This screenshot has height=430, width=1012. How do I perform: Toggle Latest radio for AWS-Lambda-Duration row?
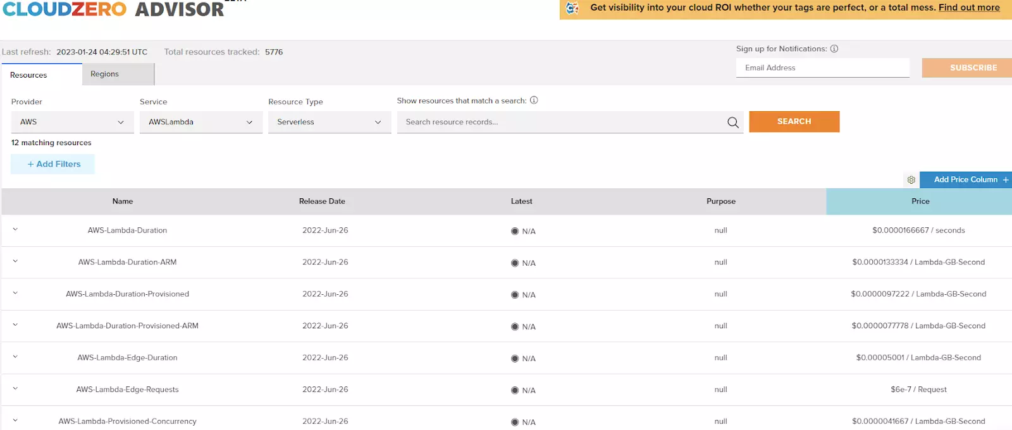515,231
